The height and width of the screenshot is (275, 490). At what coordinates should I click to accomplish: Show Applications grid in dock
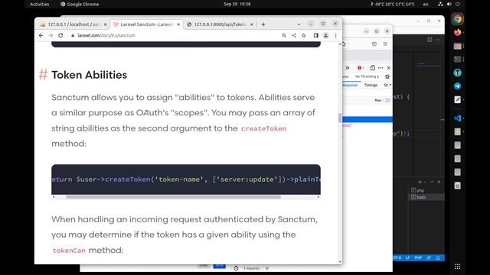click(x=458, y=267)
